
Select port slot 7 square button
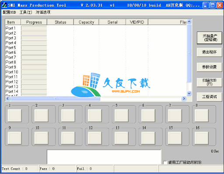pyautogui.click(x=175, y=116)
